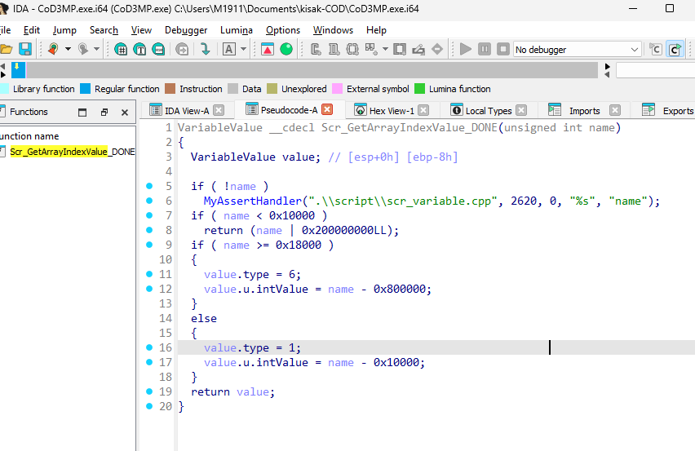Click the External symbol pink legend swatch

click(338, 89)
